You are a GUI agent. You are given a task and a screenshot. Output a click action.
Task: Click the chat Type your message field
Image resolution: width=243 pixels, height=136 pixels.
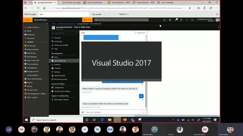click(x=114, y=112)
